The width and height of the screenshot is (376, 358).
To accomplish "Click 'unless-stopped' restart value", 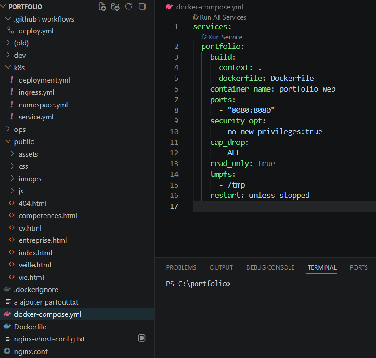I will pyautogui.click(x=279, y=196).
